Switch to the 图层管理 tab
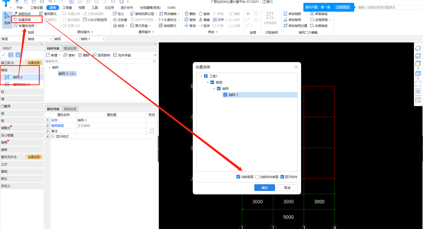Image resolution: width=423 pixels, height=229 pixels. pos(70,109)
